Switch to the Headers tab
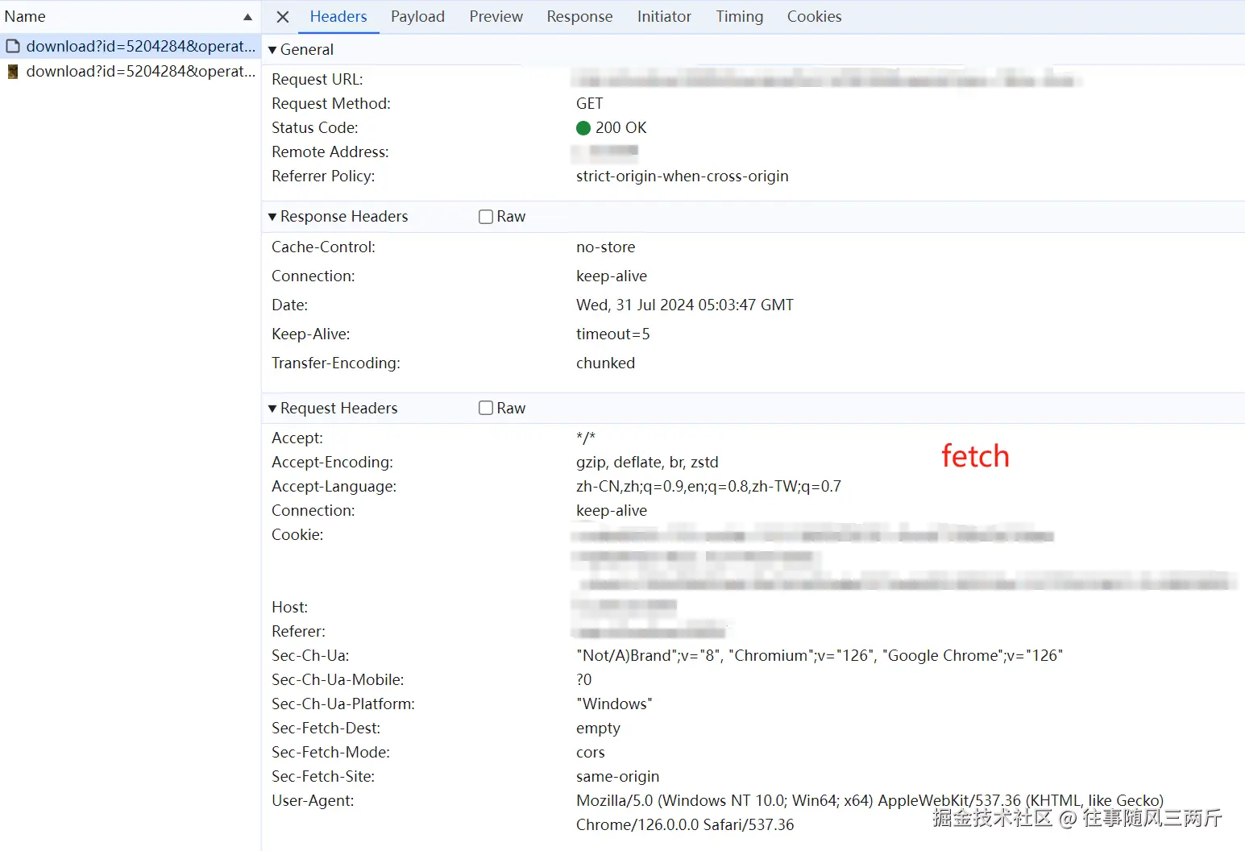This screenshot has width=1245, height=851. click(338, 16)
